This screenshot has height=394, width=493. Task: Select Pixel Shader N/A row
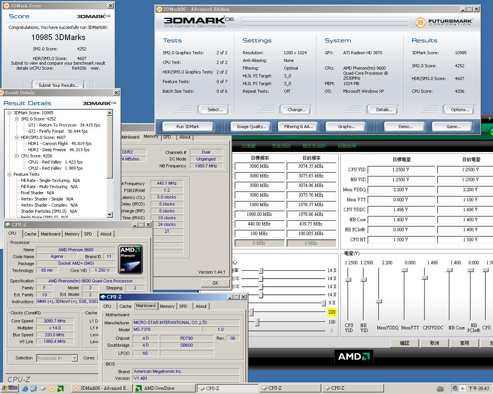tap(37, 193)
